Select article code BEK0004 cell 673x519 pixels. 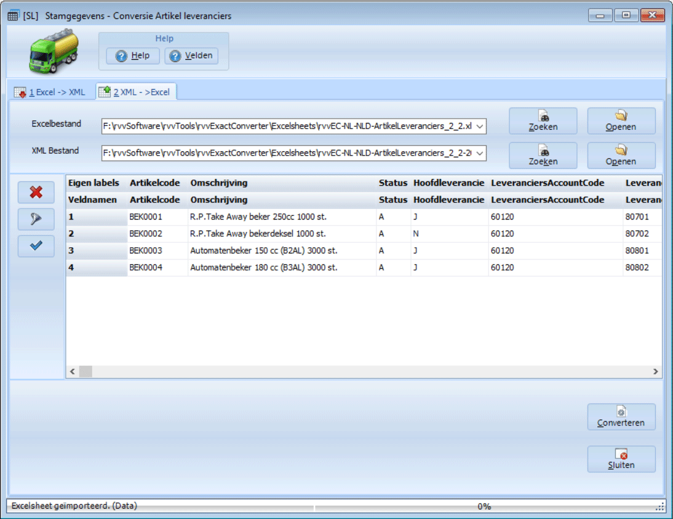(157, 267)
